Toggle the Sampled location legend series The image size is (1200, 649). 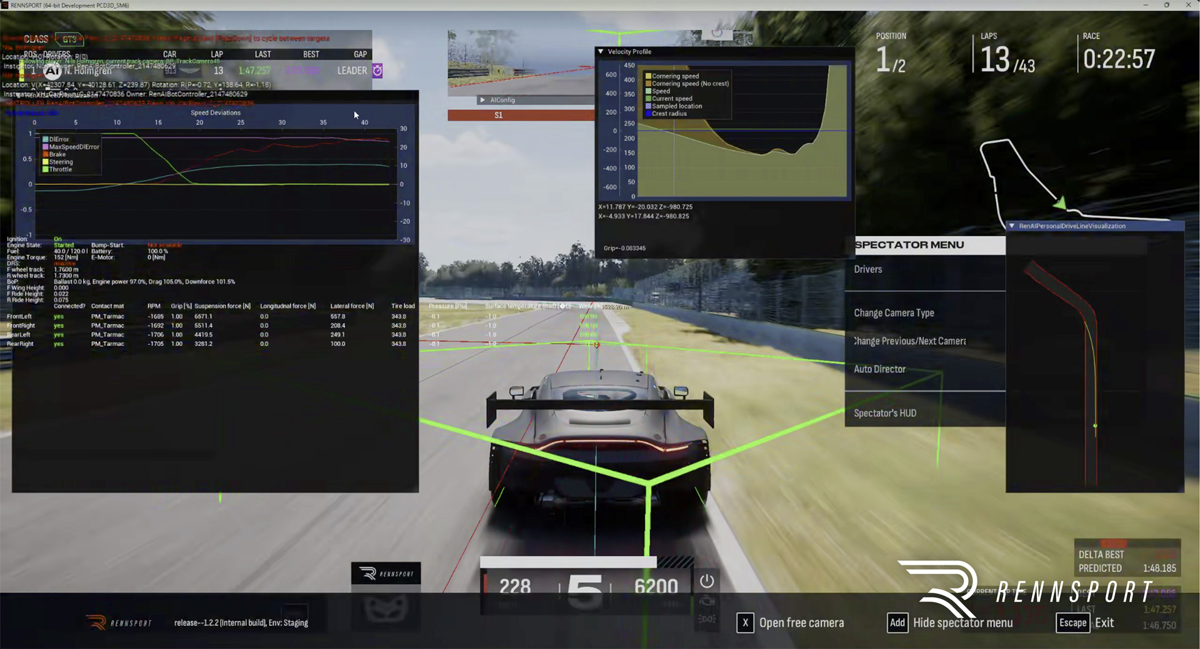point(674,106)
